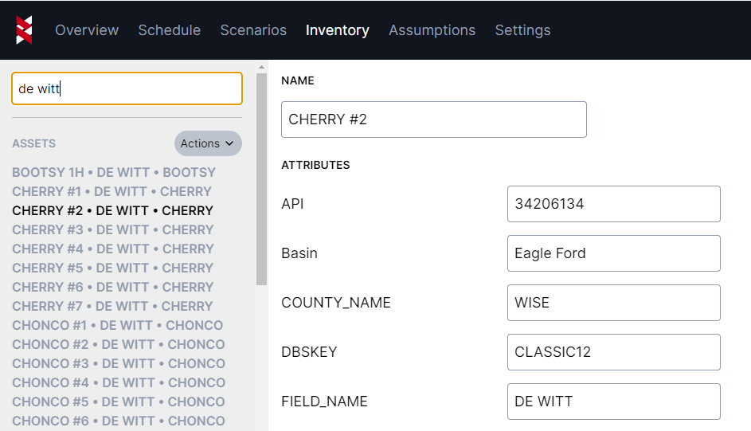Choose CHERRY #1 from the assets list
Viewport: 751px width, 431px height.
coord(111,191)
